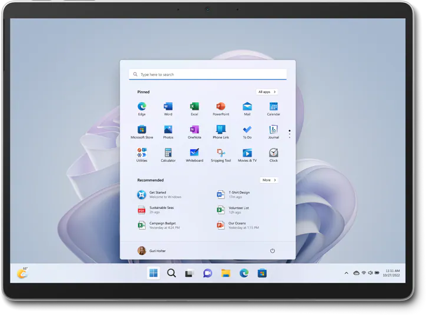Open T-Shirt Design Word document
The height and width of the screenshot is (315, 426).
(x=233, y=195)
